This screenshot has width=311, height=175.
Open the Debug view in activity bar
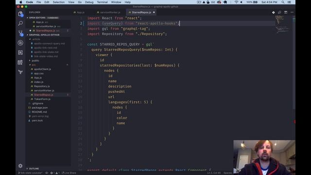point(20,43)
